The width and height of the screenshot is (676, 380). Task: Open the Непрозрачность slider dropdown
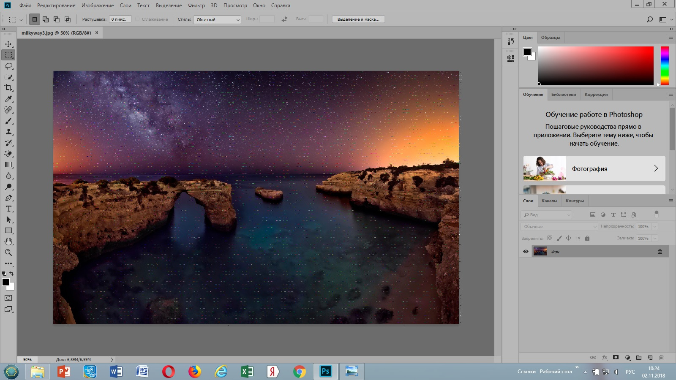click(655, 226)
